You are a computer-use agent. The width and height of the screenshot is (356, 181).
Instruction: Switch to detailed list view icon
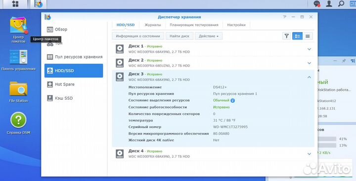point(297,36)
